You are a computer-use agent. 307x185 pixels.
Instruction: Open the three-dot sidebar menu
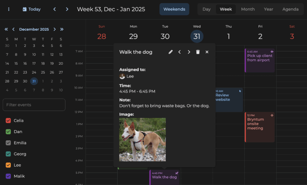coord(9,9)
